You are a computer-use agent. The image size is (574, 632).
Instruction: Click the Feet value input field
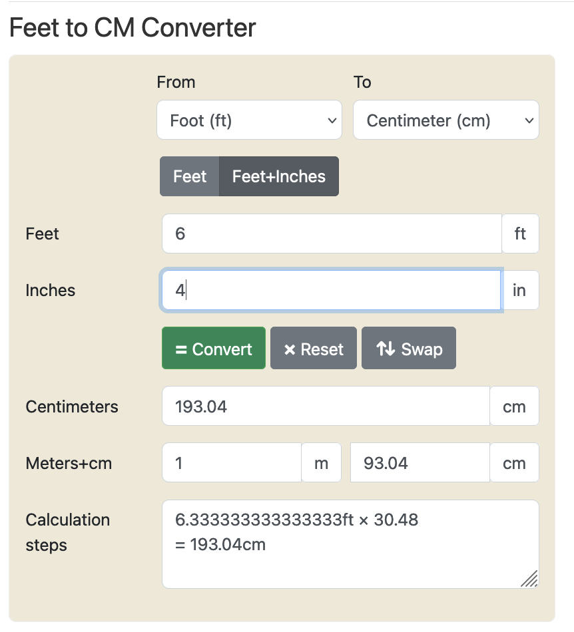[331, 234]
